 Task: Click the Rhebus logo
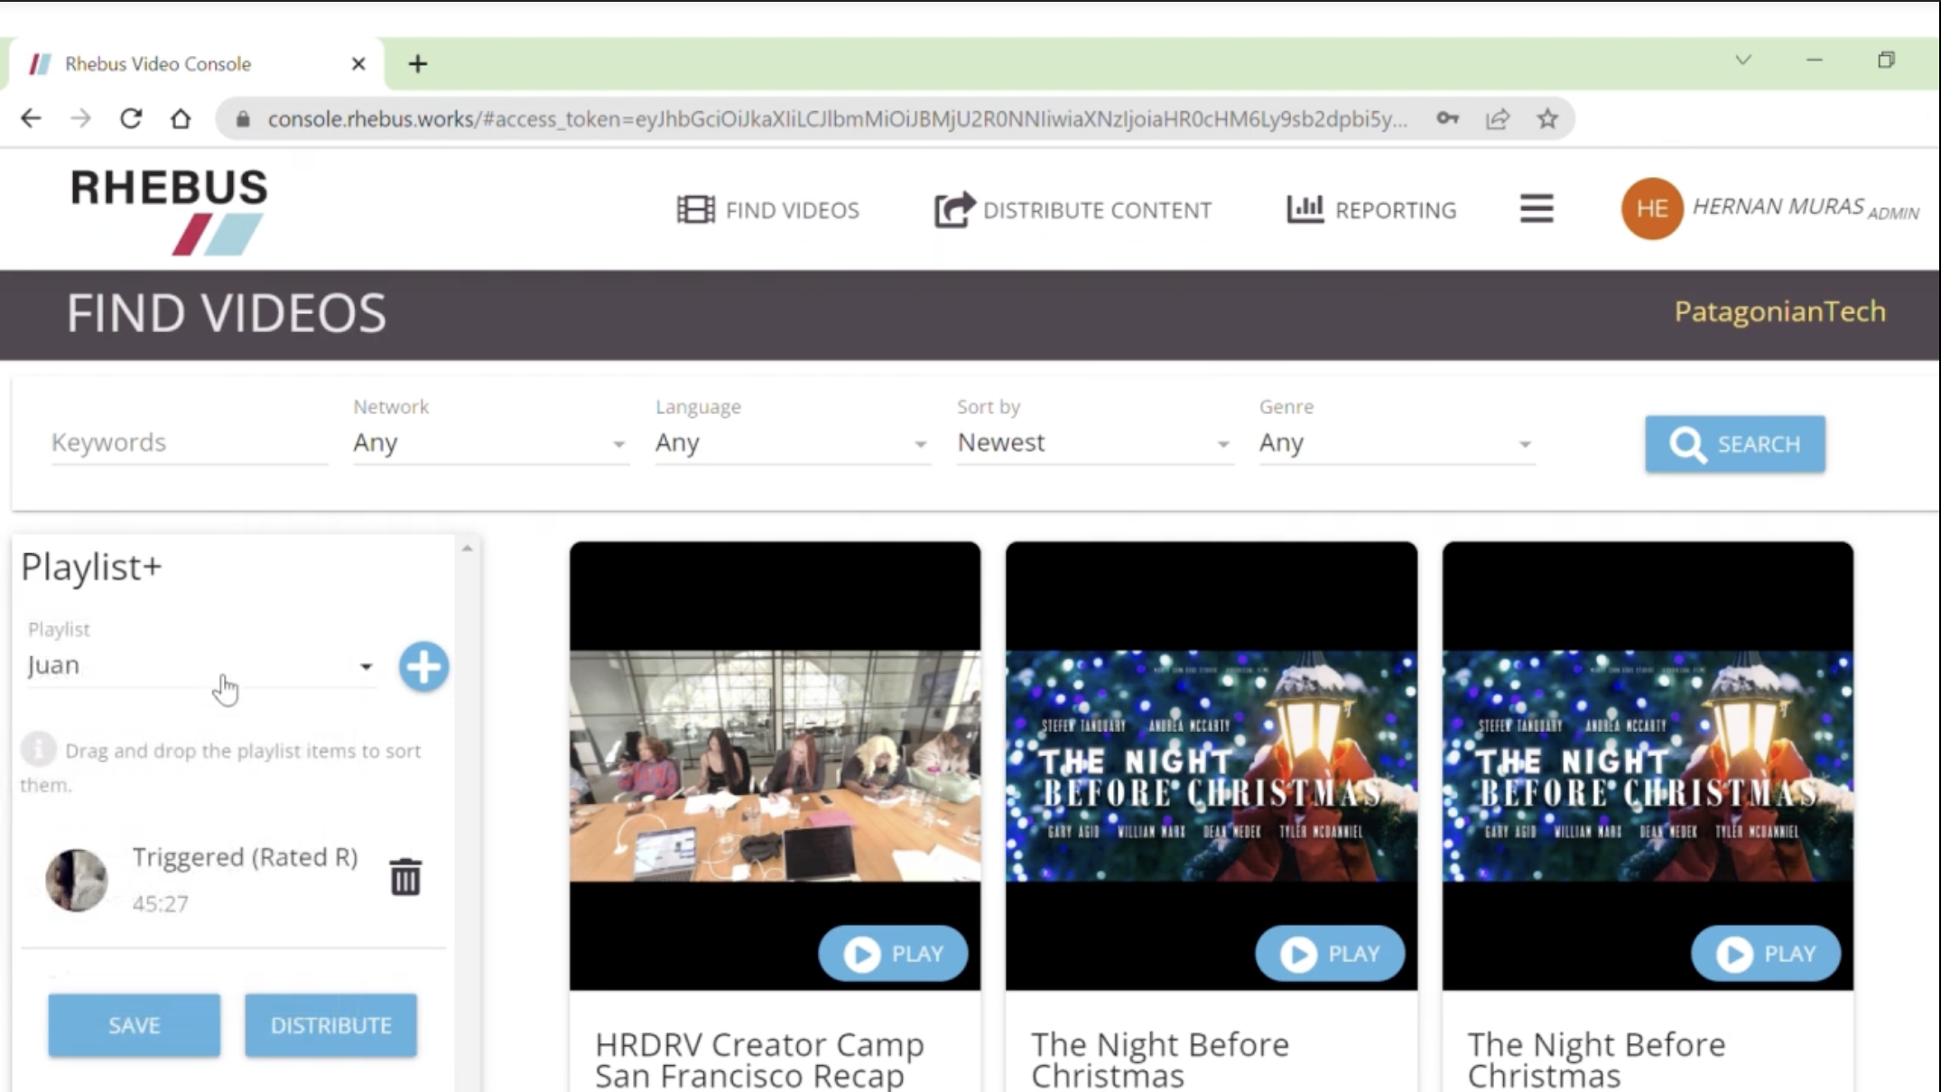(169, 211)
